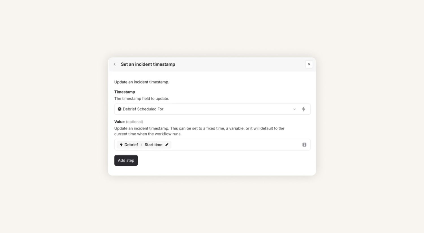Expand the Timestamp dropdown chevron

point(294,109)
